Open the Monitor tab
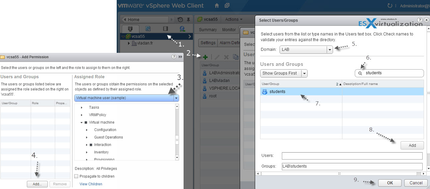Viewport: 430px width, 189px height. [x=229, y=30]
